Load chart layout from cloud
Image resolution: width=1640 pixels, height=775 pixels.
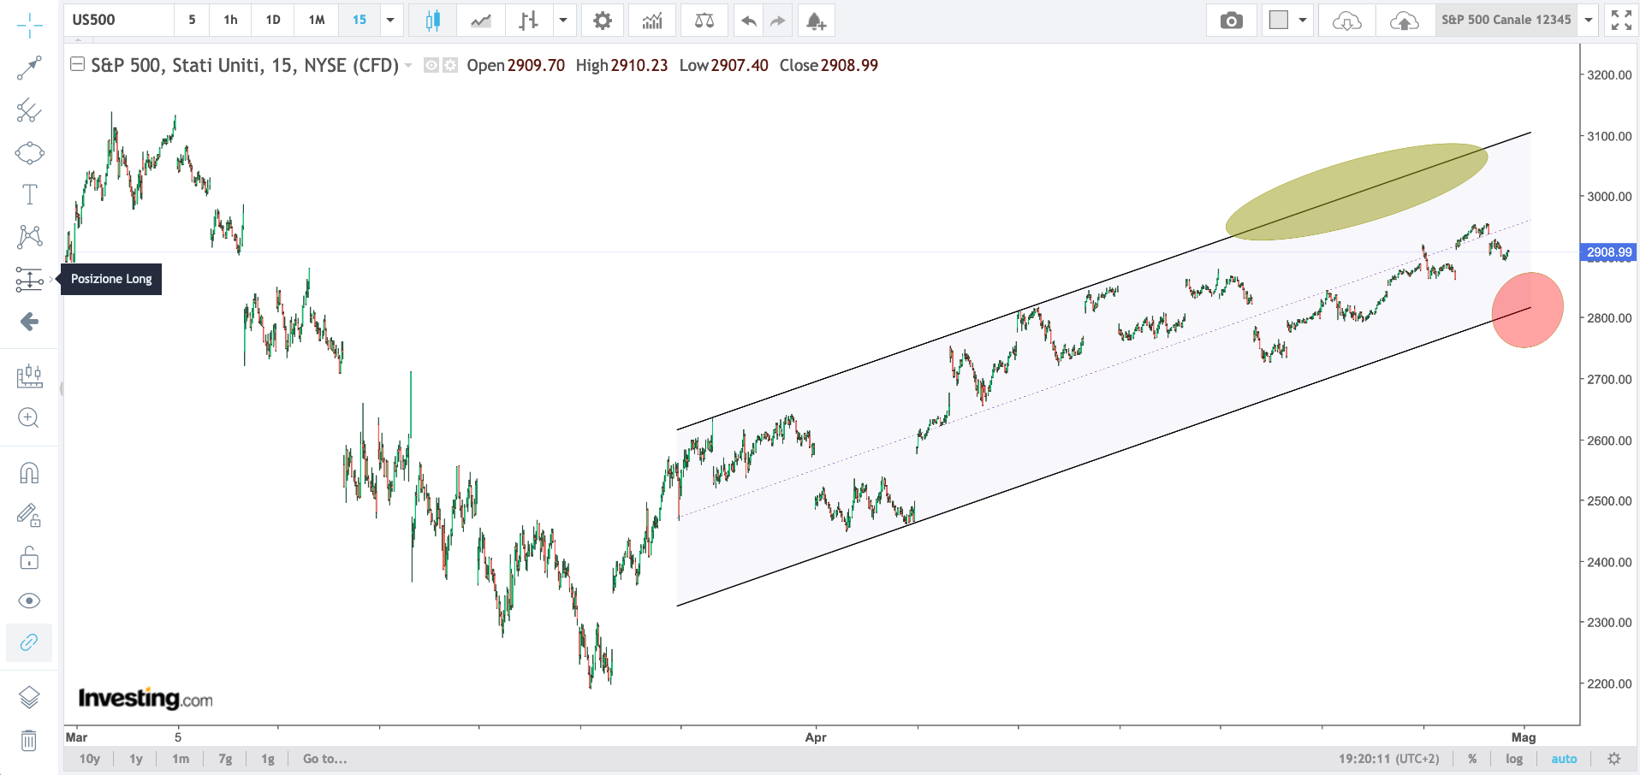[1346, 20]
